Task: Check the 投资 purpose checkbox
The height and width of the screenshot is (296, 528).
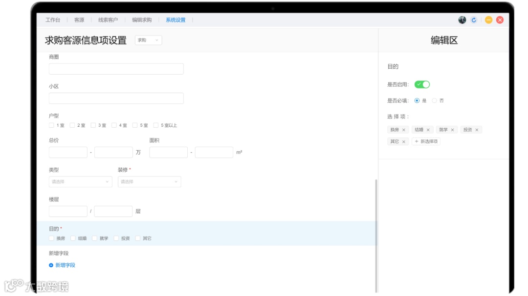Action: (x=116, y=238)
